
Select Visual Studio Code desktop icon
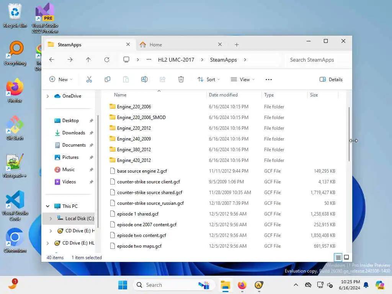click(x=15, y=206)
